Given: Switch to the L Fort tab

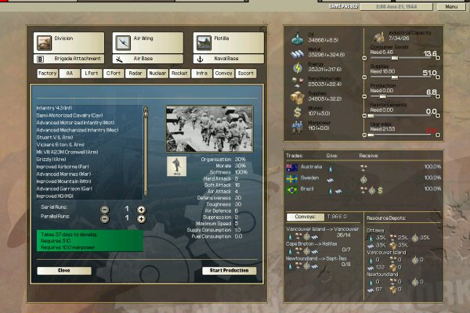Looking at the screenshot, I should coord(92,74).
